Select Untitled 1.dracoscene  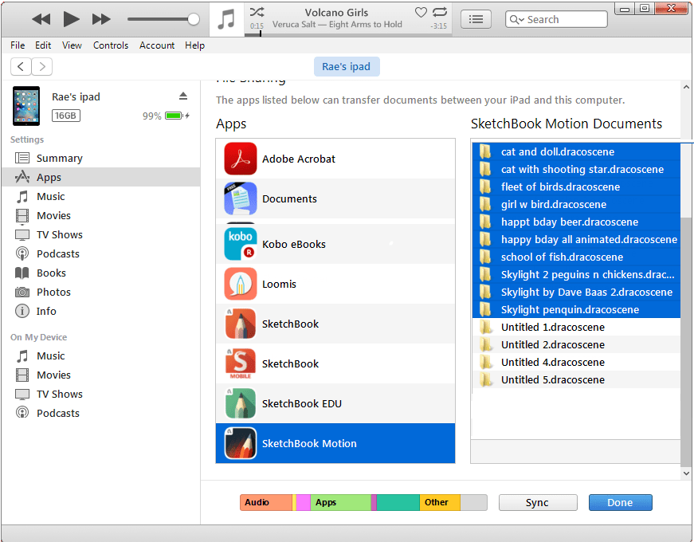tap(576, 327)
